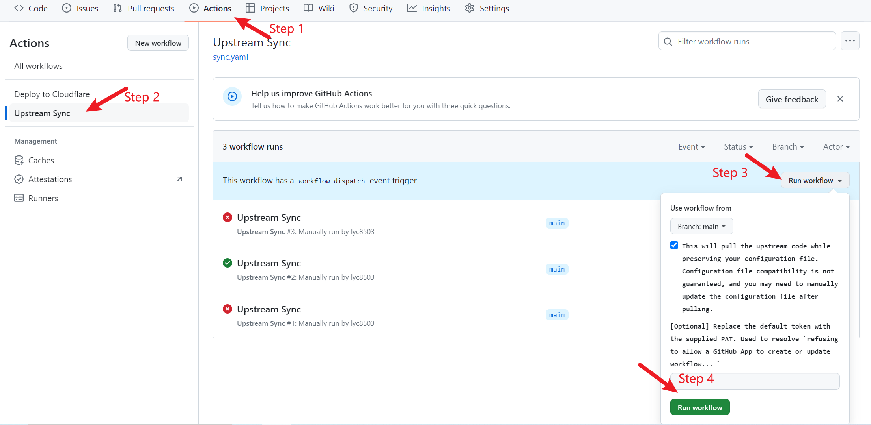View the Insights tab
This screenshot has height=425, width=871.
[429, 8]
